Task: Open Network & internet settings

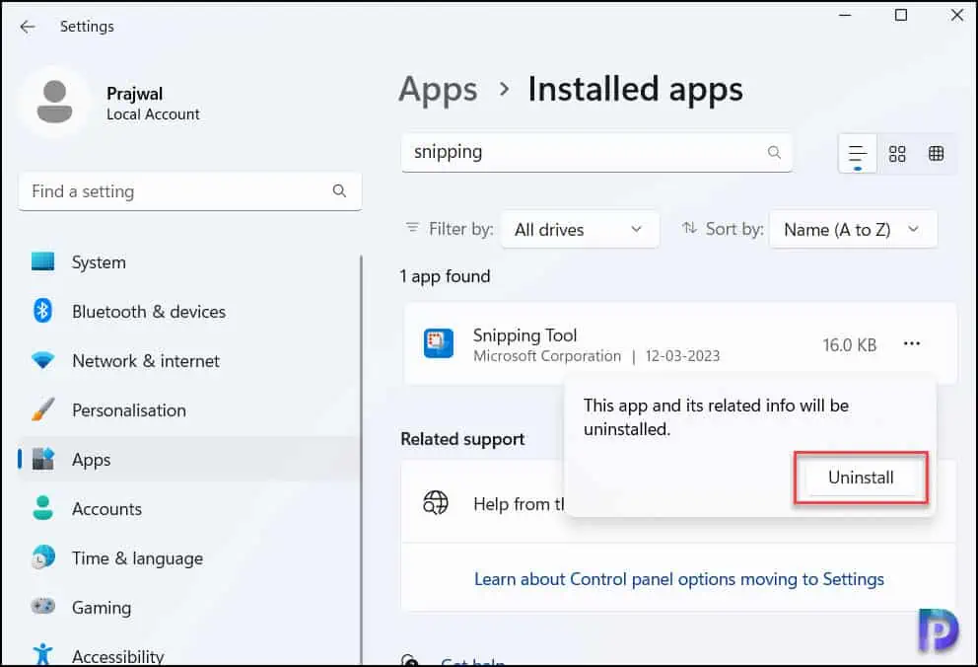Action: (x=189, y=361)
